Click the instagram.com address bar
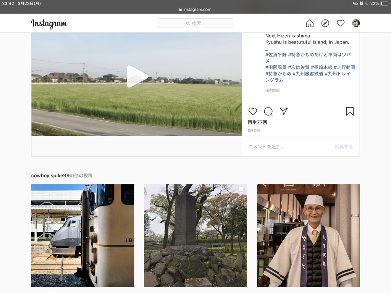The image size is (391, 293). 195,10
